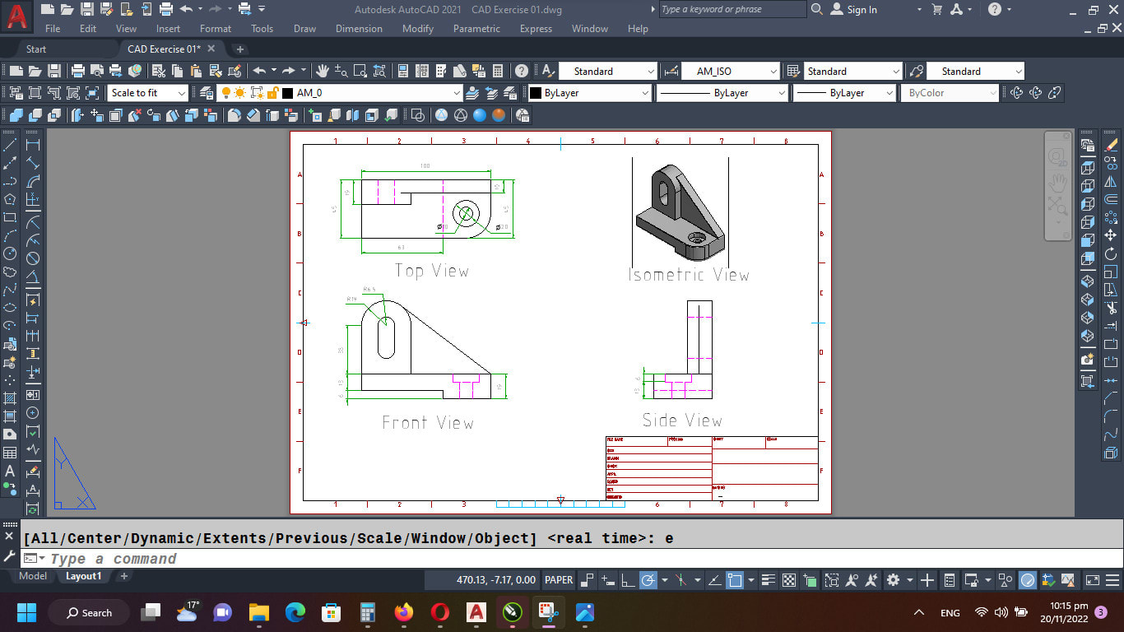Open the Dimension menu
This screenshot has width=1124, height=632.
359,28
